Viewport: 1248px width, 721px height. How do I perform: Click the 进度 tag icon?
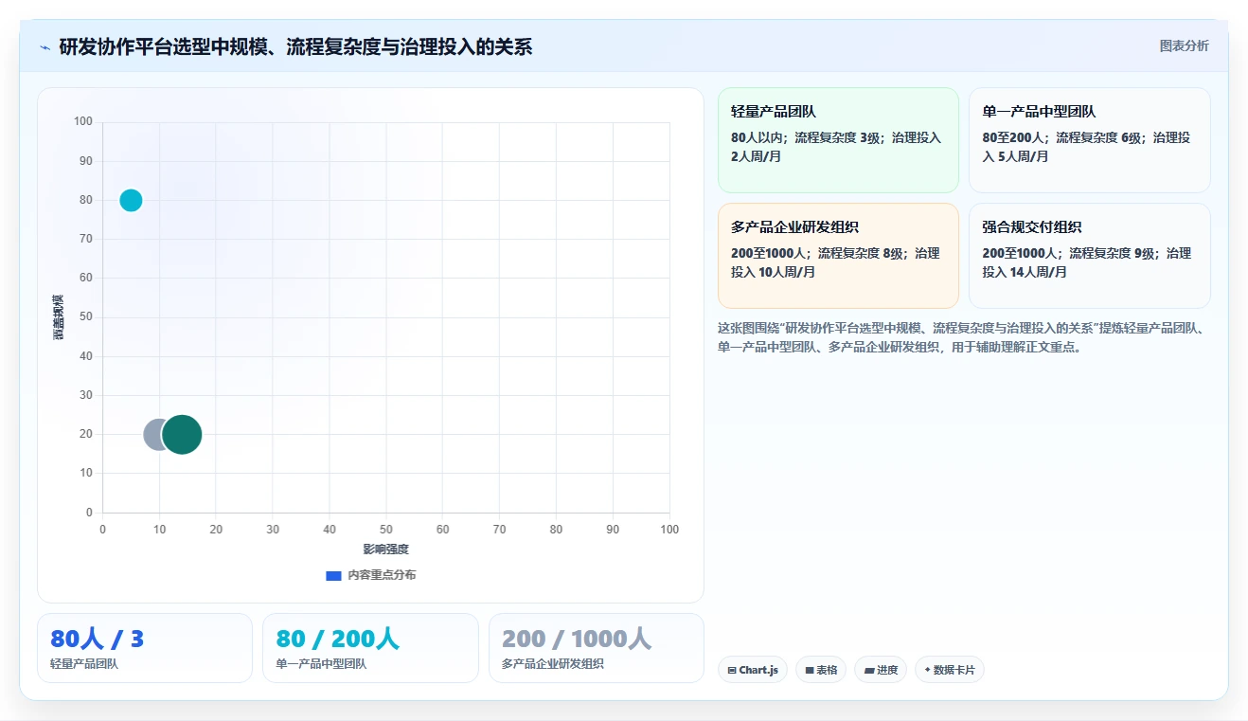coord(868,670)
